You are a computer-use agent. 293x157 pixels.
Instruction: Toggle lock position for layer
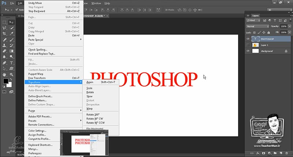[264, 33]
